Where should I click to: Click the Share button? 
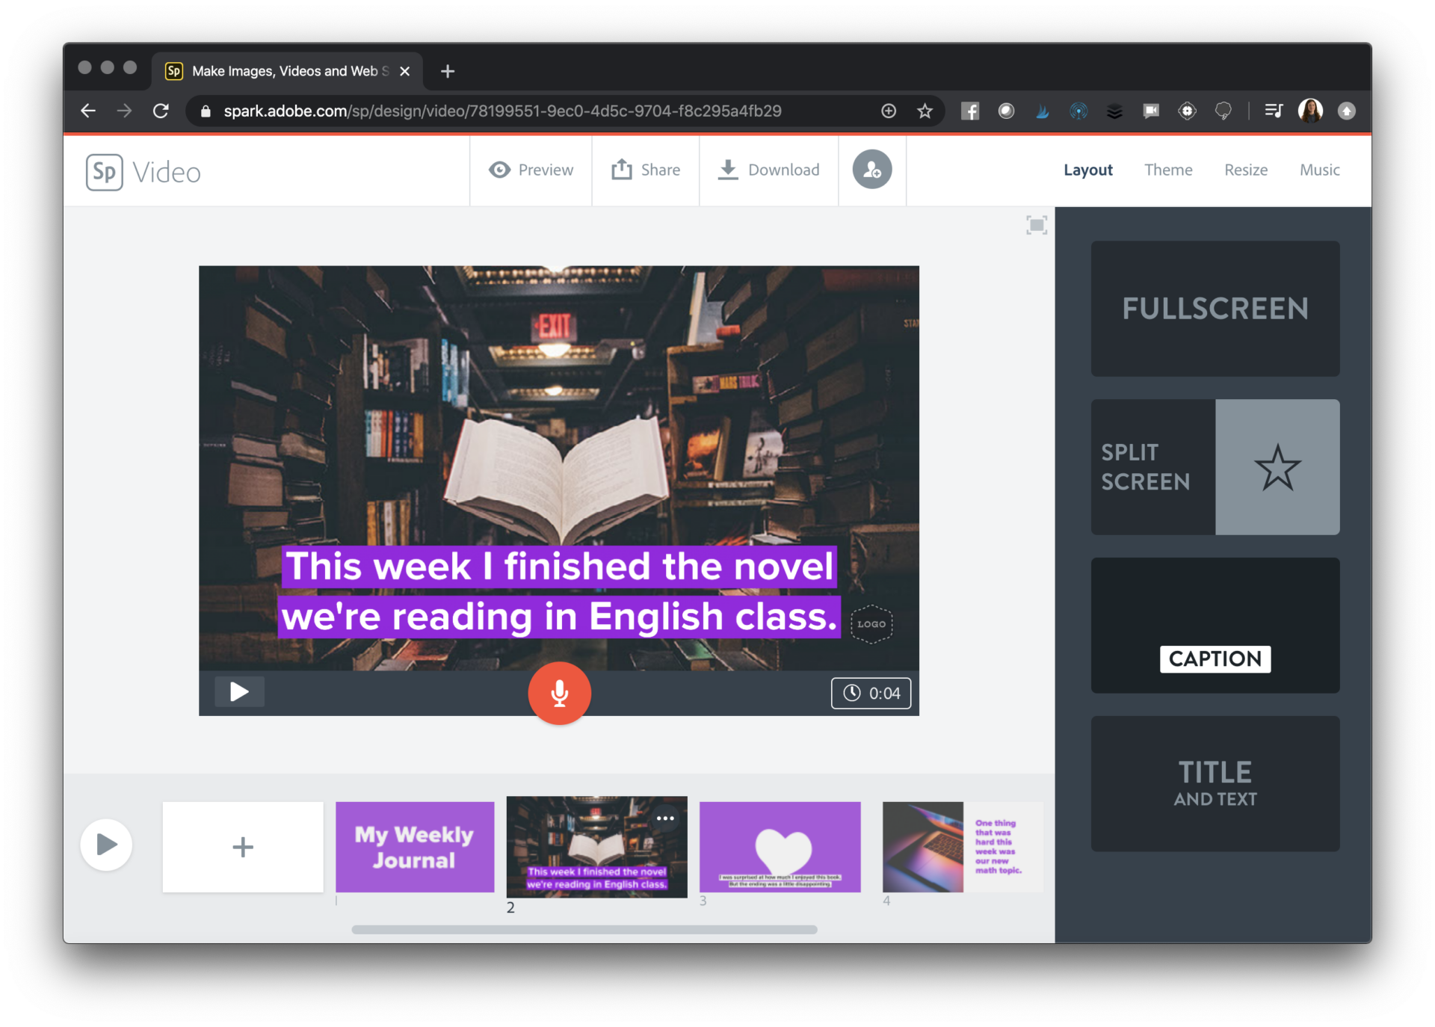click(x=646, y=170)
